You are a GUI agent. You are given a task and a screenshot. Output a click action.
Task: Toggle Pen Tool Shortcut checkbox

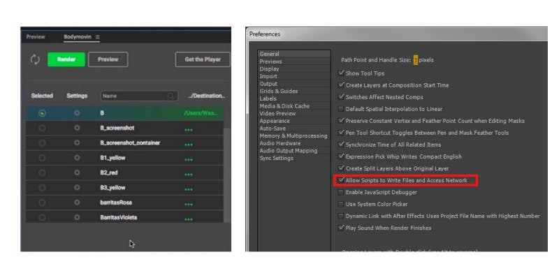pyautogui.click(x=341, y=133)
